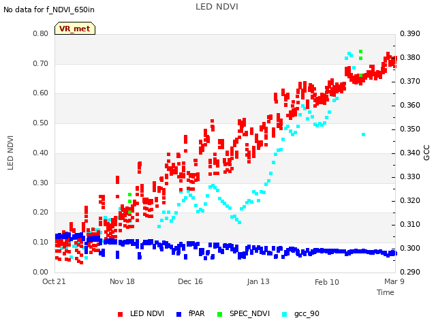
Task: Click the 0.30 left axis value
Action: (x=41, y=183)
